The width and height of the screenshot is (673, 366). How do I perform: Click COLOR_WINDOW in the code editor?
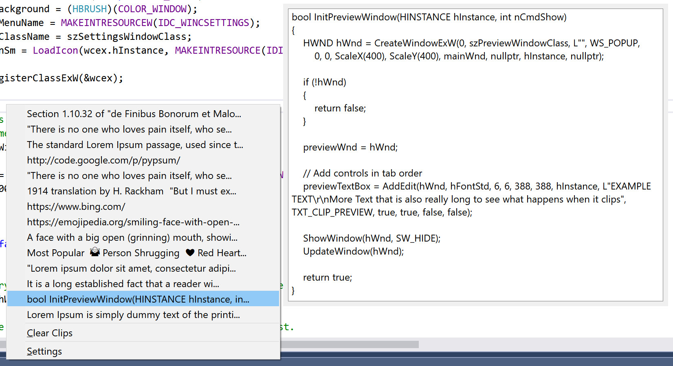[152, 9]
